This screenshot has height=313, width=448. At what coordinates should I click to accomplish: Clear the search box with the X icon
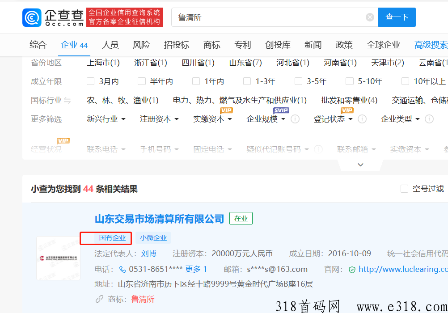[370, 17]
